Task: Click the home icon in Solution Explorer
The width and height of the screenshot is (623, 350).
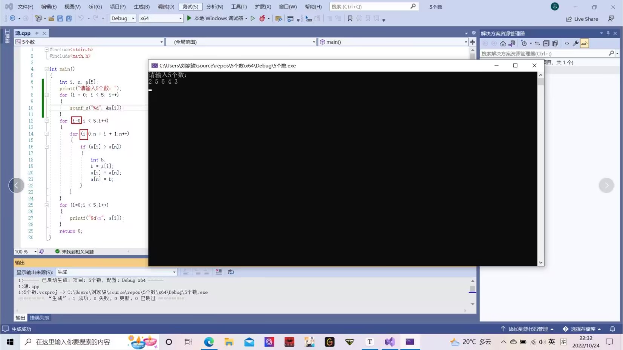Action: click(x=503, y=43)
